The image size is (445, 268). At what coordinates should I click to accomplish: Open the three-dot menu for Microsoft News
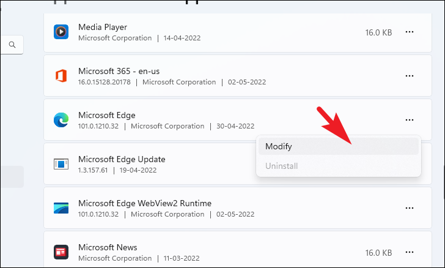coord(410,252)
